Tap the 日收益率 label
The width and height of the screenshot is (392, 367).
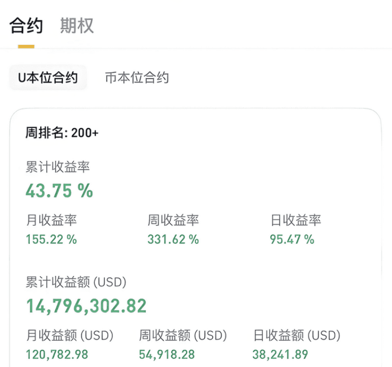(x=296, y=220)
